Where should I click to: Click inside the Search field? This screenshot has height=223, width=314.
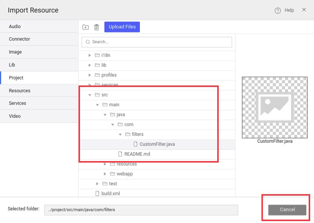coord(156,42)
